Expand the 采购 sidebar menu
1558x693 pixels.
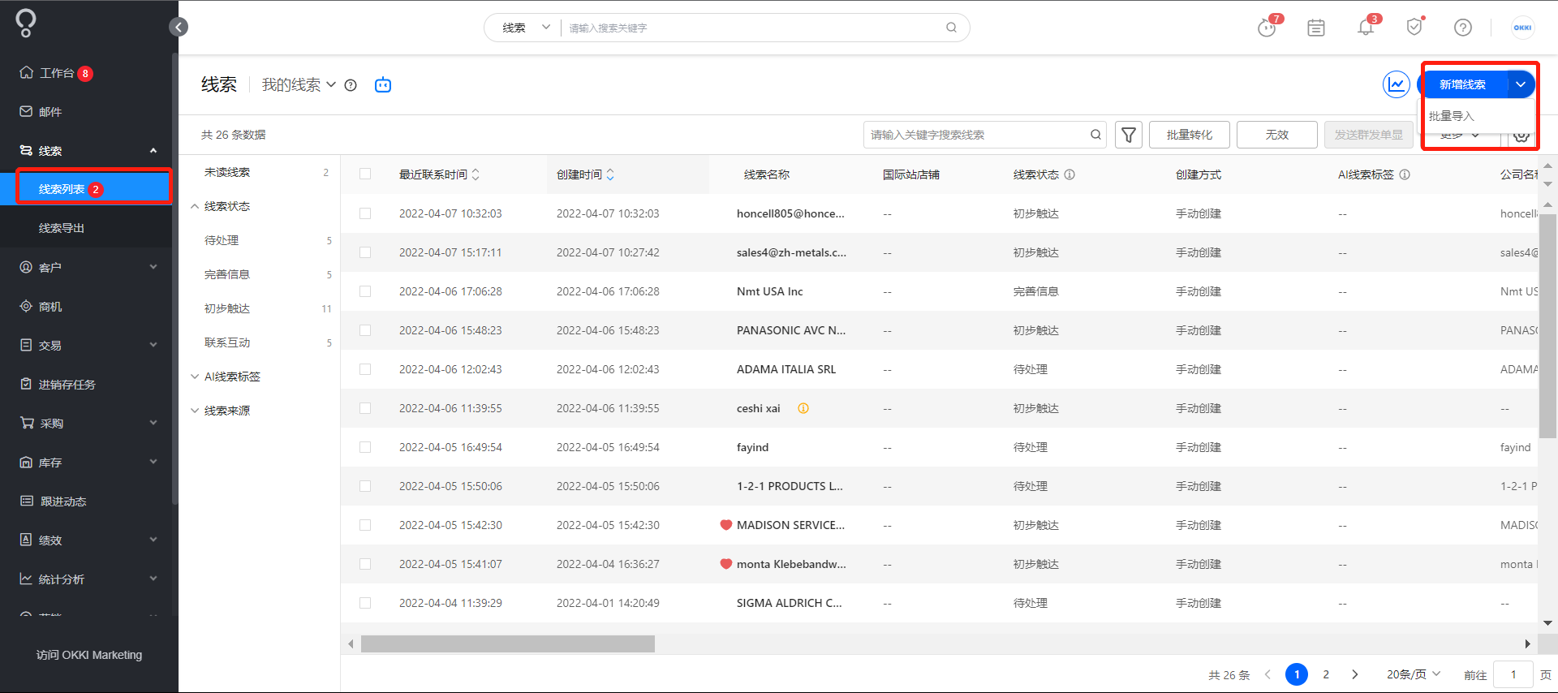click(x=153, y=423)
